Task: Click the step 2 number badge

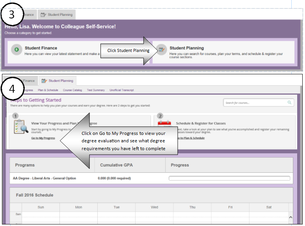Action: [x=160, y=116]
